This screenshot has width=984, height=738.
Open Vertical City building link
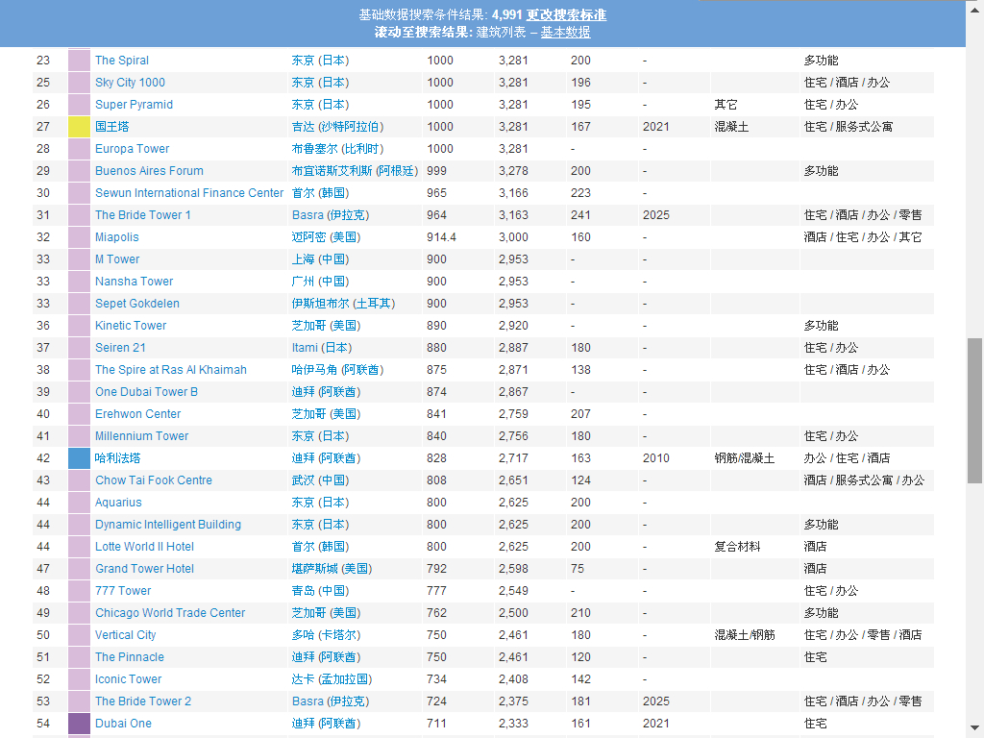pyautogui.click(x=125, y=634)
